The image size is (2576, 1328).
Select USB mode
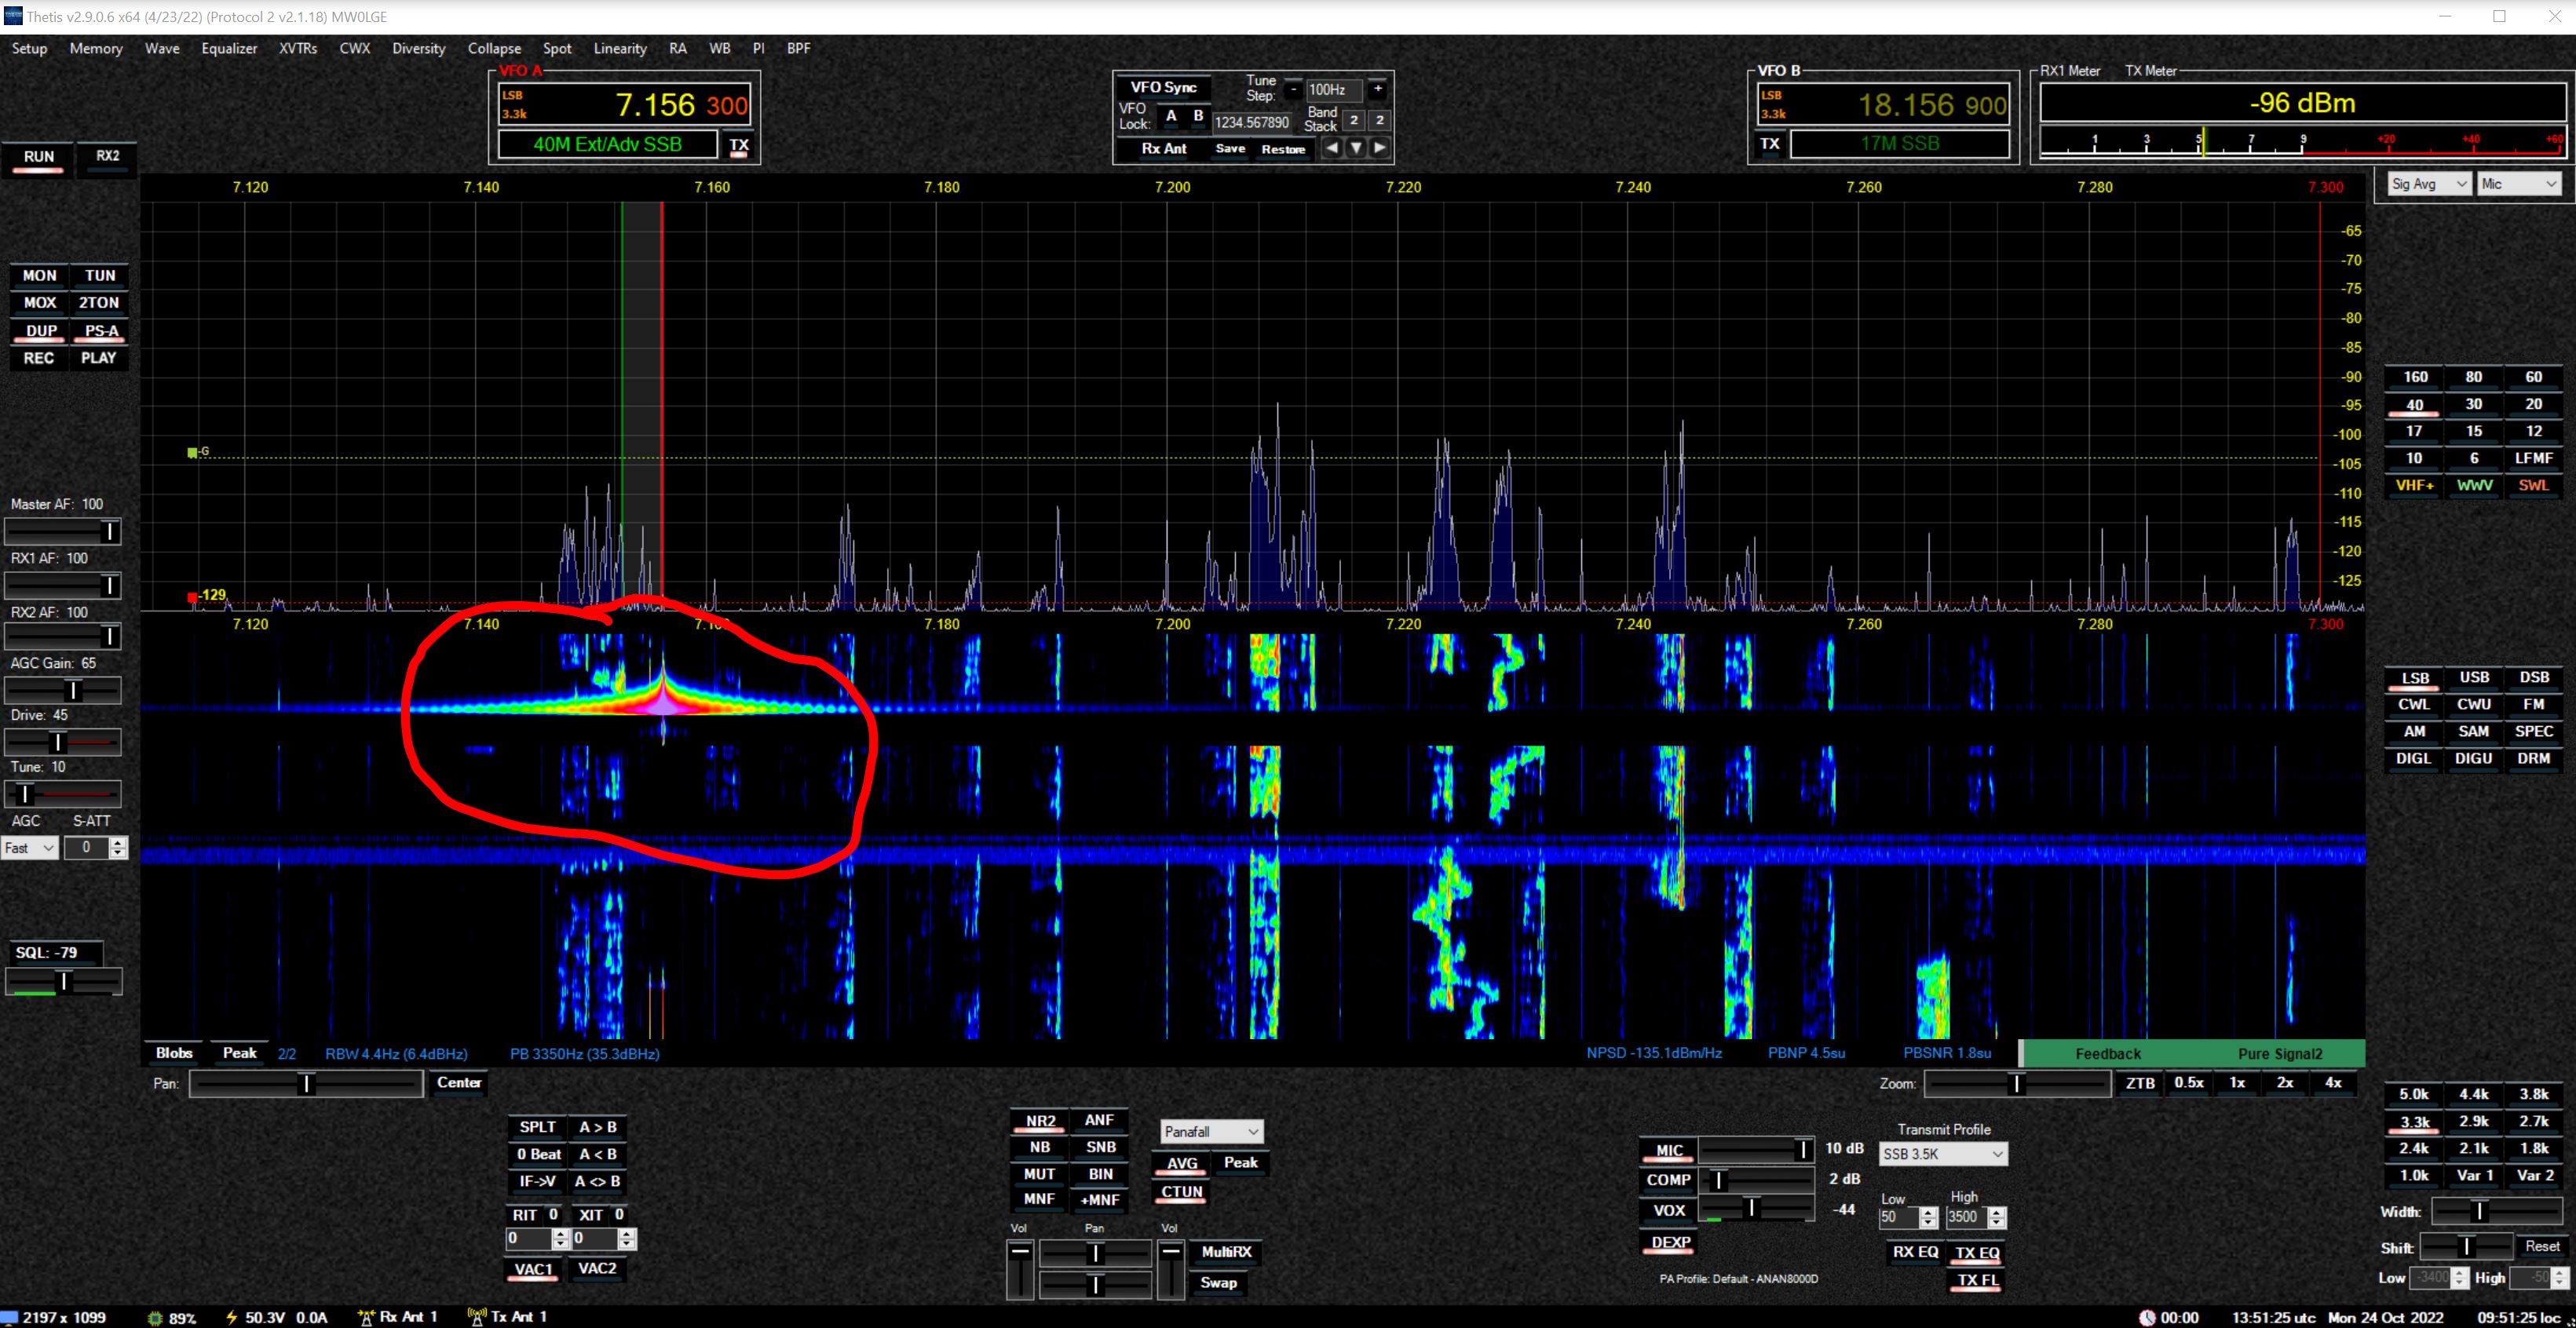pos(2474,678)
